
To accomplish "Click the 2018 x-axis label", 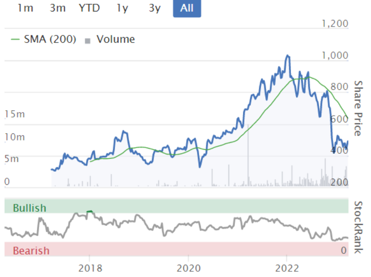I will [89, 268].
